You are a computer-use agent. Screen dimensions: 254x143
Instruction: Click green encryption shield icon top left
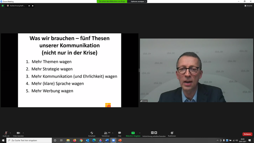click(3, 5)
